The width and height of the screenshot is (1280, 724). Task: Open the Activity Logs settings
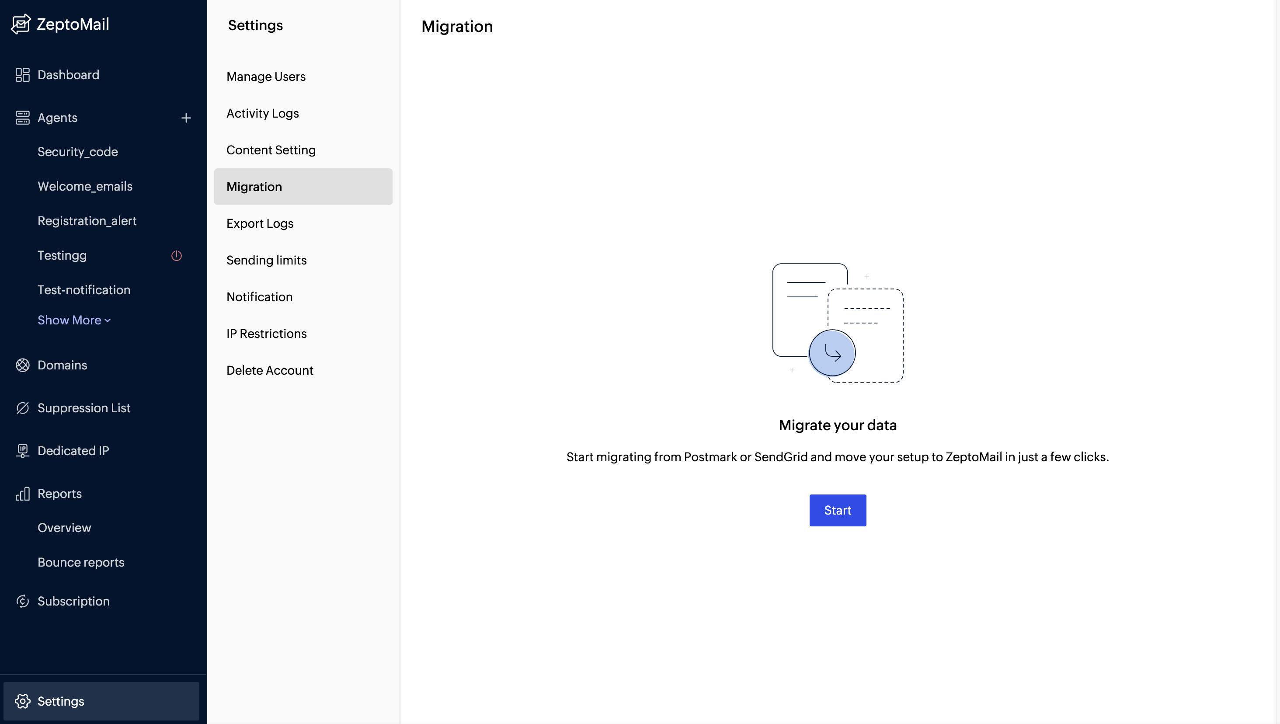[262, 113]
